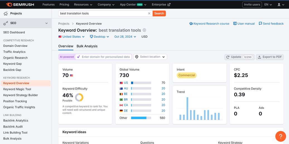Open Traffic Analytics in sidebar
This screenshot has width=289, height=144.
point(14,52)
